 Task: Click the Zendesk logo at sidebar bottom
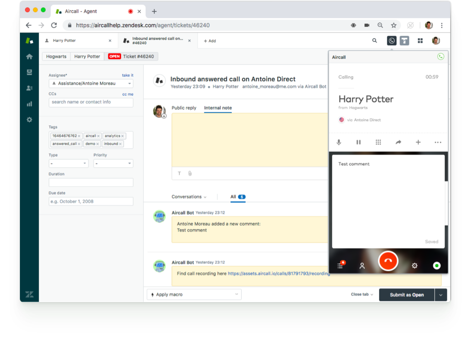click(x=29, y=294)
